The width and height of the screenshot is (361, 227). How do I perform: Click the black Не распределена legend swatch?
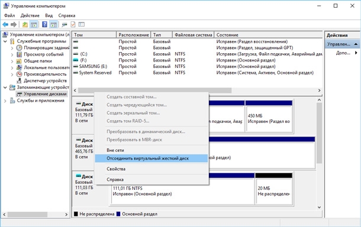click(76, 214)
